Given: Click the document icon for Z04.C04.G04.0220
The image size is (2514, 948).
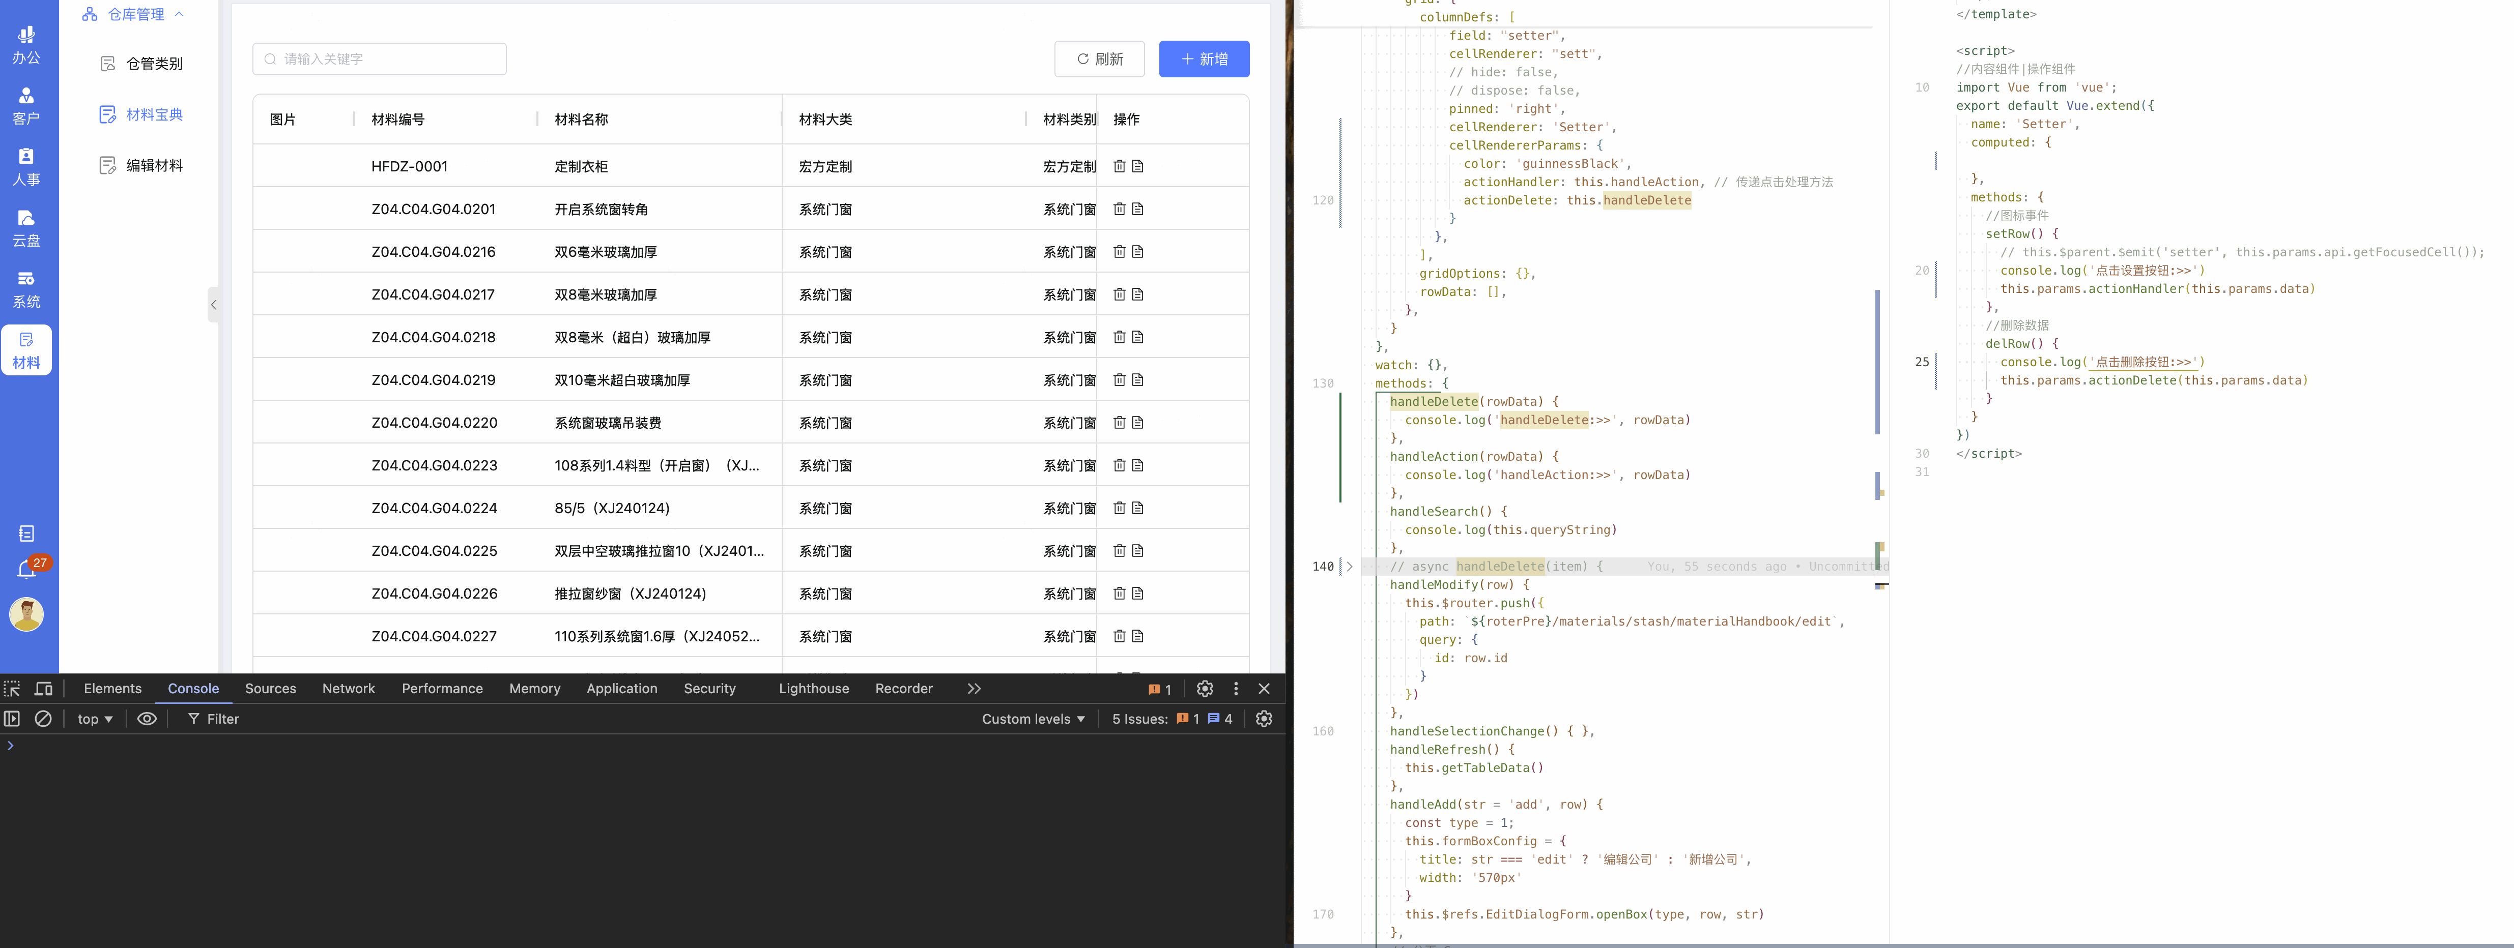Looking at the screenshot, I should pos(1138,422).
